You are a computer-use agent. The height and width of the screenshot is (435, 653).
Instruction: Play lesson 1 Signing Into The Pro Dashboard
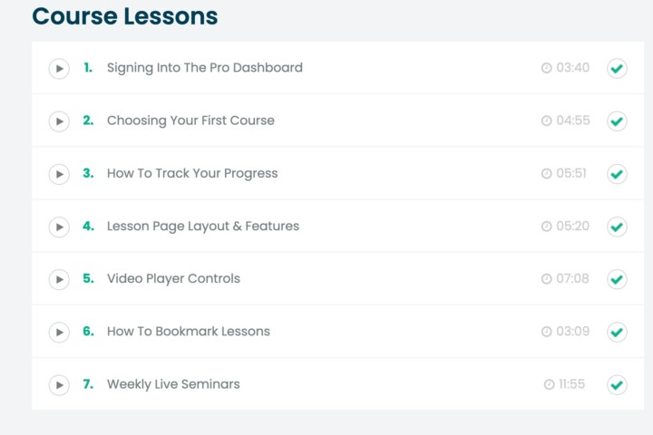coord(59,69)
